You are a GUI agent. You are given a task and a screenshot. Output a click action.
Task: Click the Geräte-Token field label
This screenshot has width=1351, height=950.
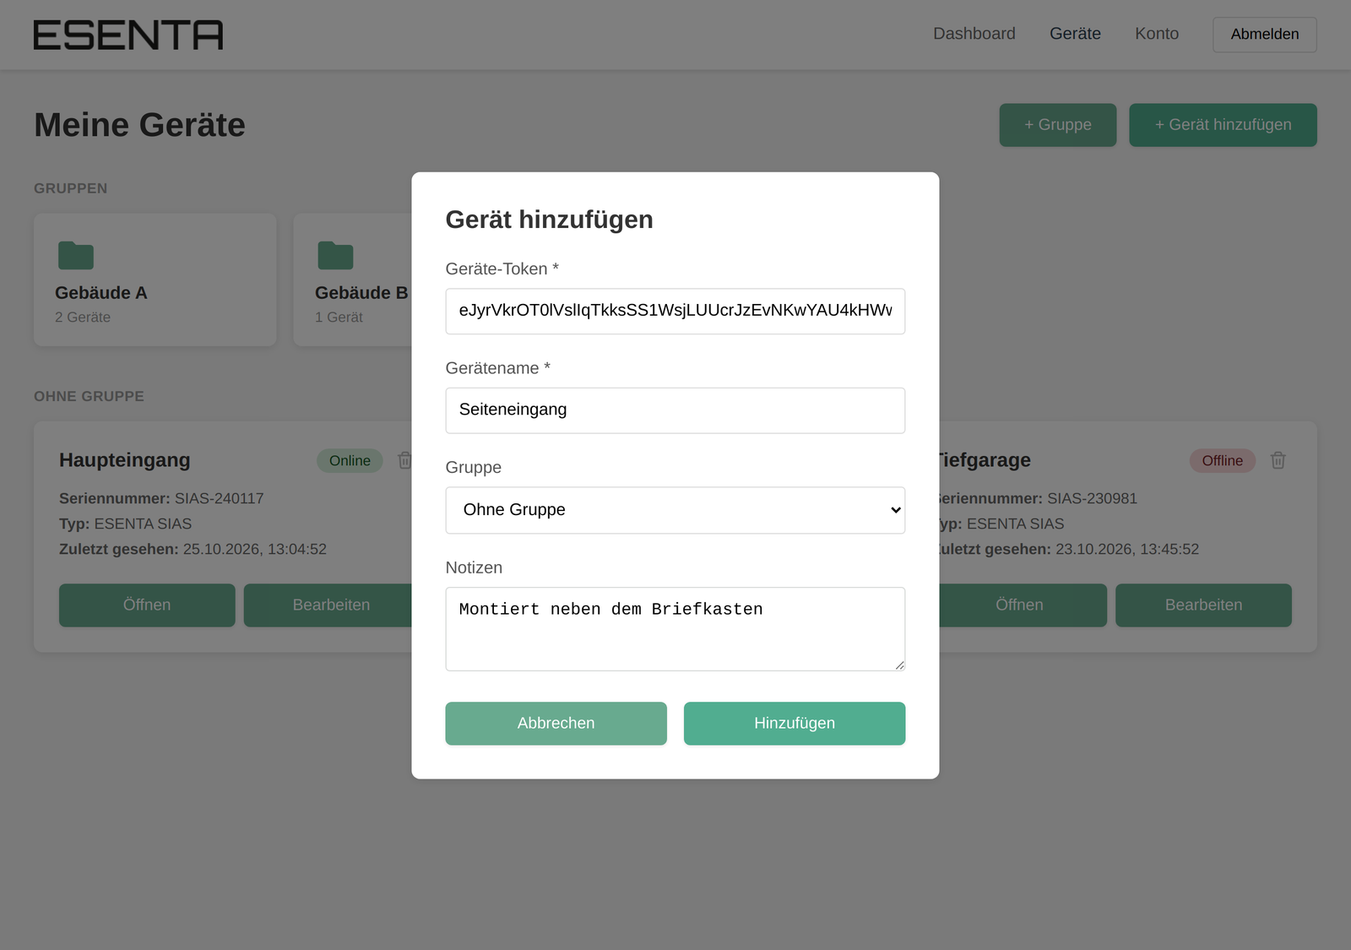tap(502, 269)
